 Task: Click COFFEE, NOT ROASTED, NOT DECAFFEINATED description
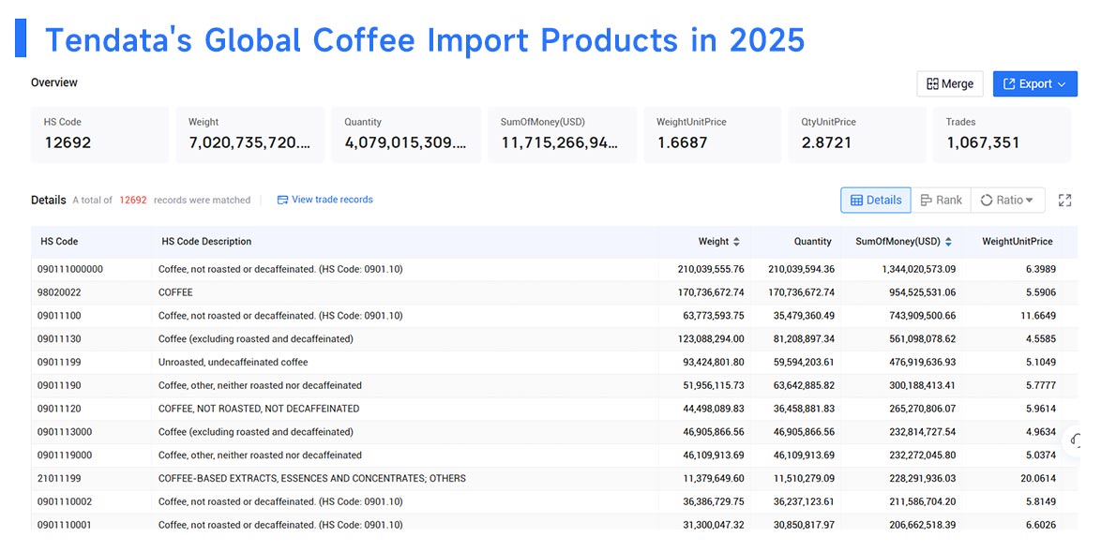point(259,409)
